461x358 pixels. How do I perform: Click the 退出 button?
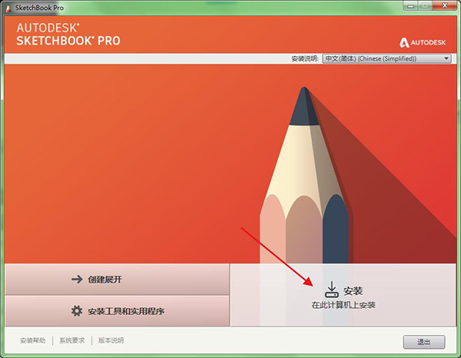click(x=424, y=342)
